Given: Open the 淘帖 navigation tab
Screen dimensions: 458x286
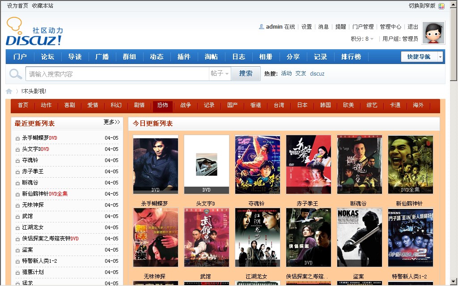Looking at the screenshot, I should [x=211, y=57].
